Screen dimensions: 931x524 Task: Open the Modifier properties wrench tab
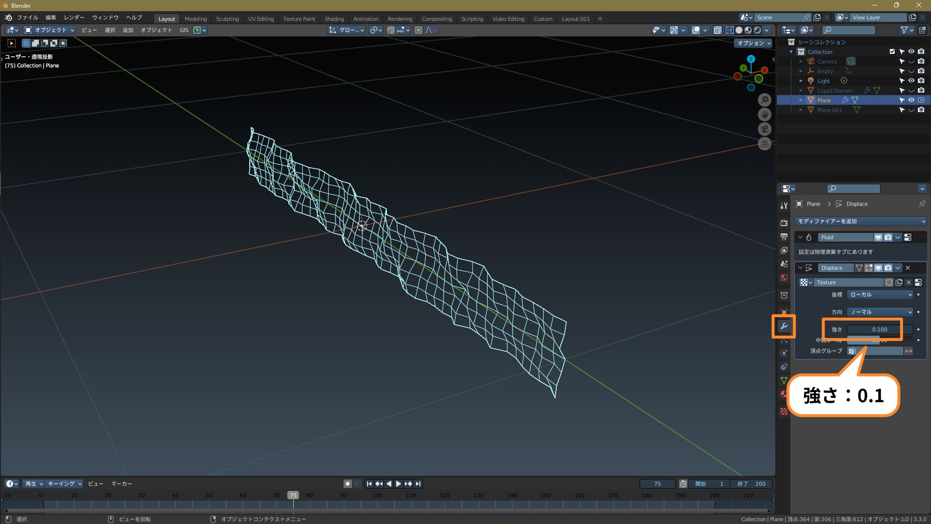(784, 327)
